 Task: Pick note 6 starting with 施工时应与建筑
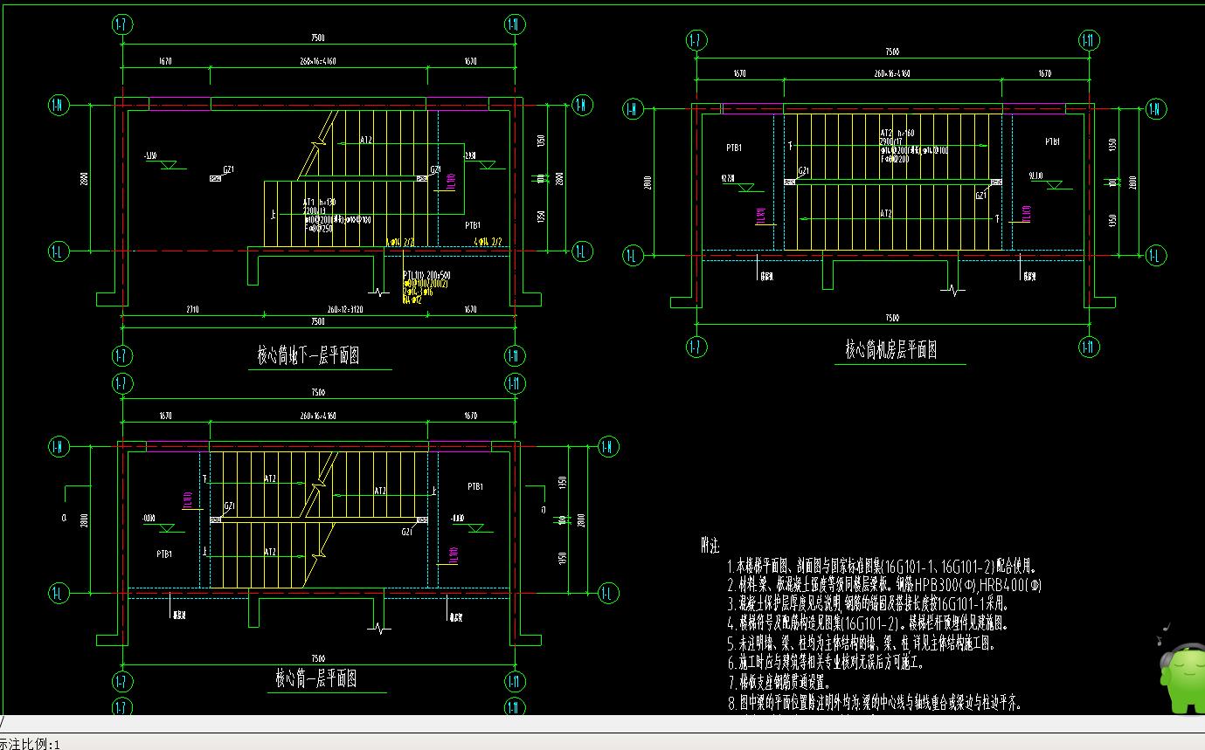826,663
